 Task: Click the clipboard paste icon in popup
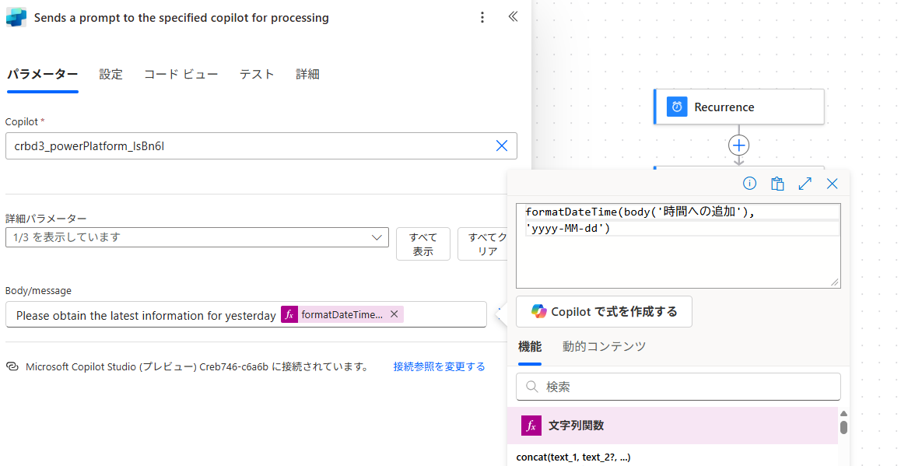tap(777, 184)
